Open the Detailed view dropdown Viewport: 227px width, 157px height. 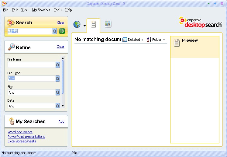142,40
